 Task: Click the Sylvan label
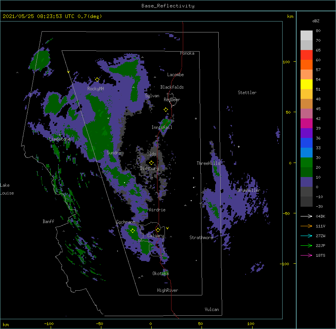(x=152, y=96)
